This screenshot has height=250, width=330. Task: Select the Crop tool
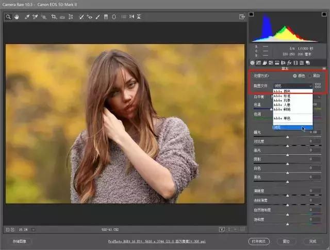point(54,17)
